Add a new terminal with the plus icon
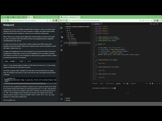162x121 pixels. (146, 83)
